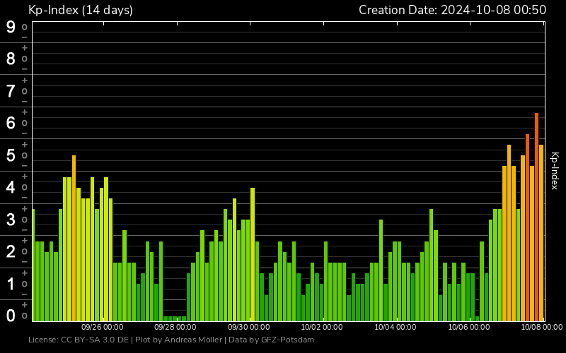Click the number 9 on the y-axis
This screenshot has width=566, height=353.
[x=11, y=27]
